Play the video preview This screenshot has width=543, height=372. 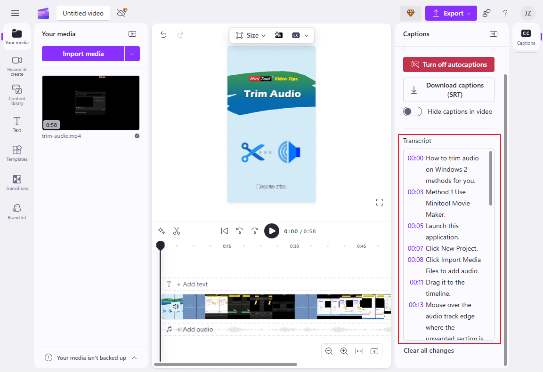click(271, 231)
